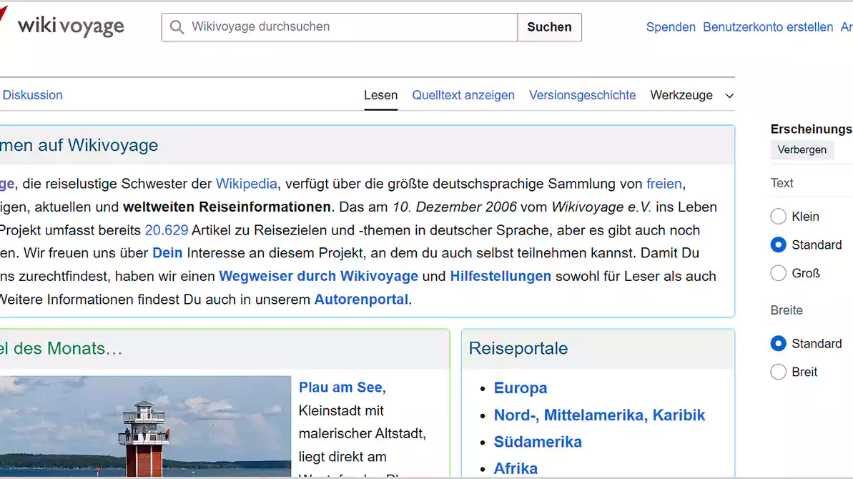Select the Lesen tab
The image size is (853, 479).
pos(381,95)
